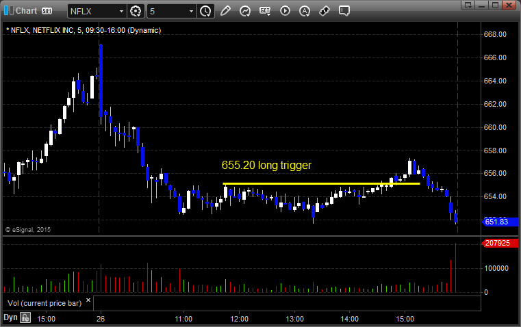
Task: Click the 660.00 price axis label
Action: [x=495, y=127]
